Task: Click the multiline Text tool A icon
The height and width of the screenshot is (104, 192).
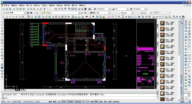Action: (x=2, y=77)
